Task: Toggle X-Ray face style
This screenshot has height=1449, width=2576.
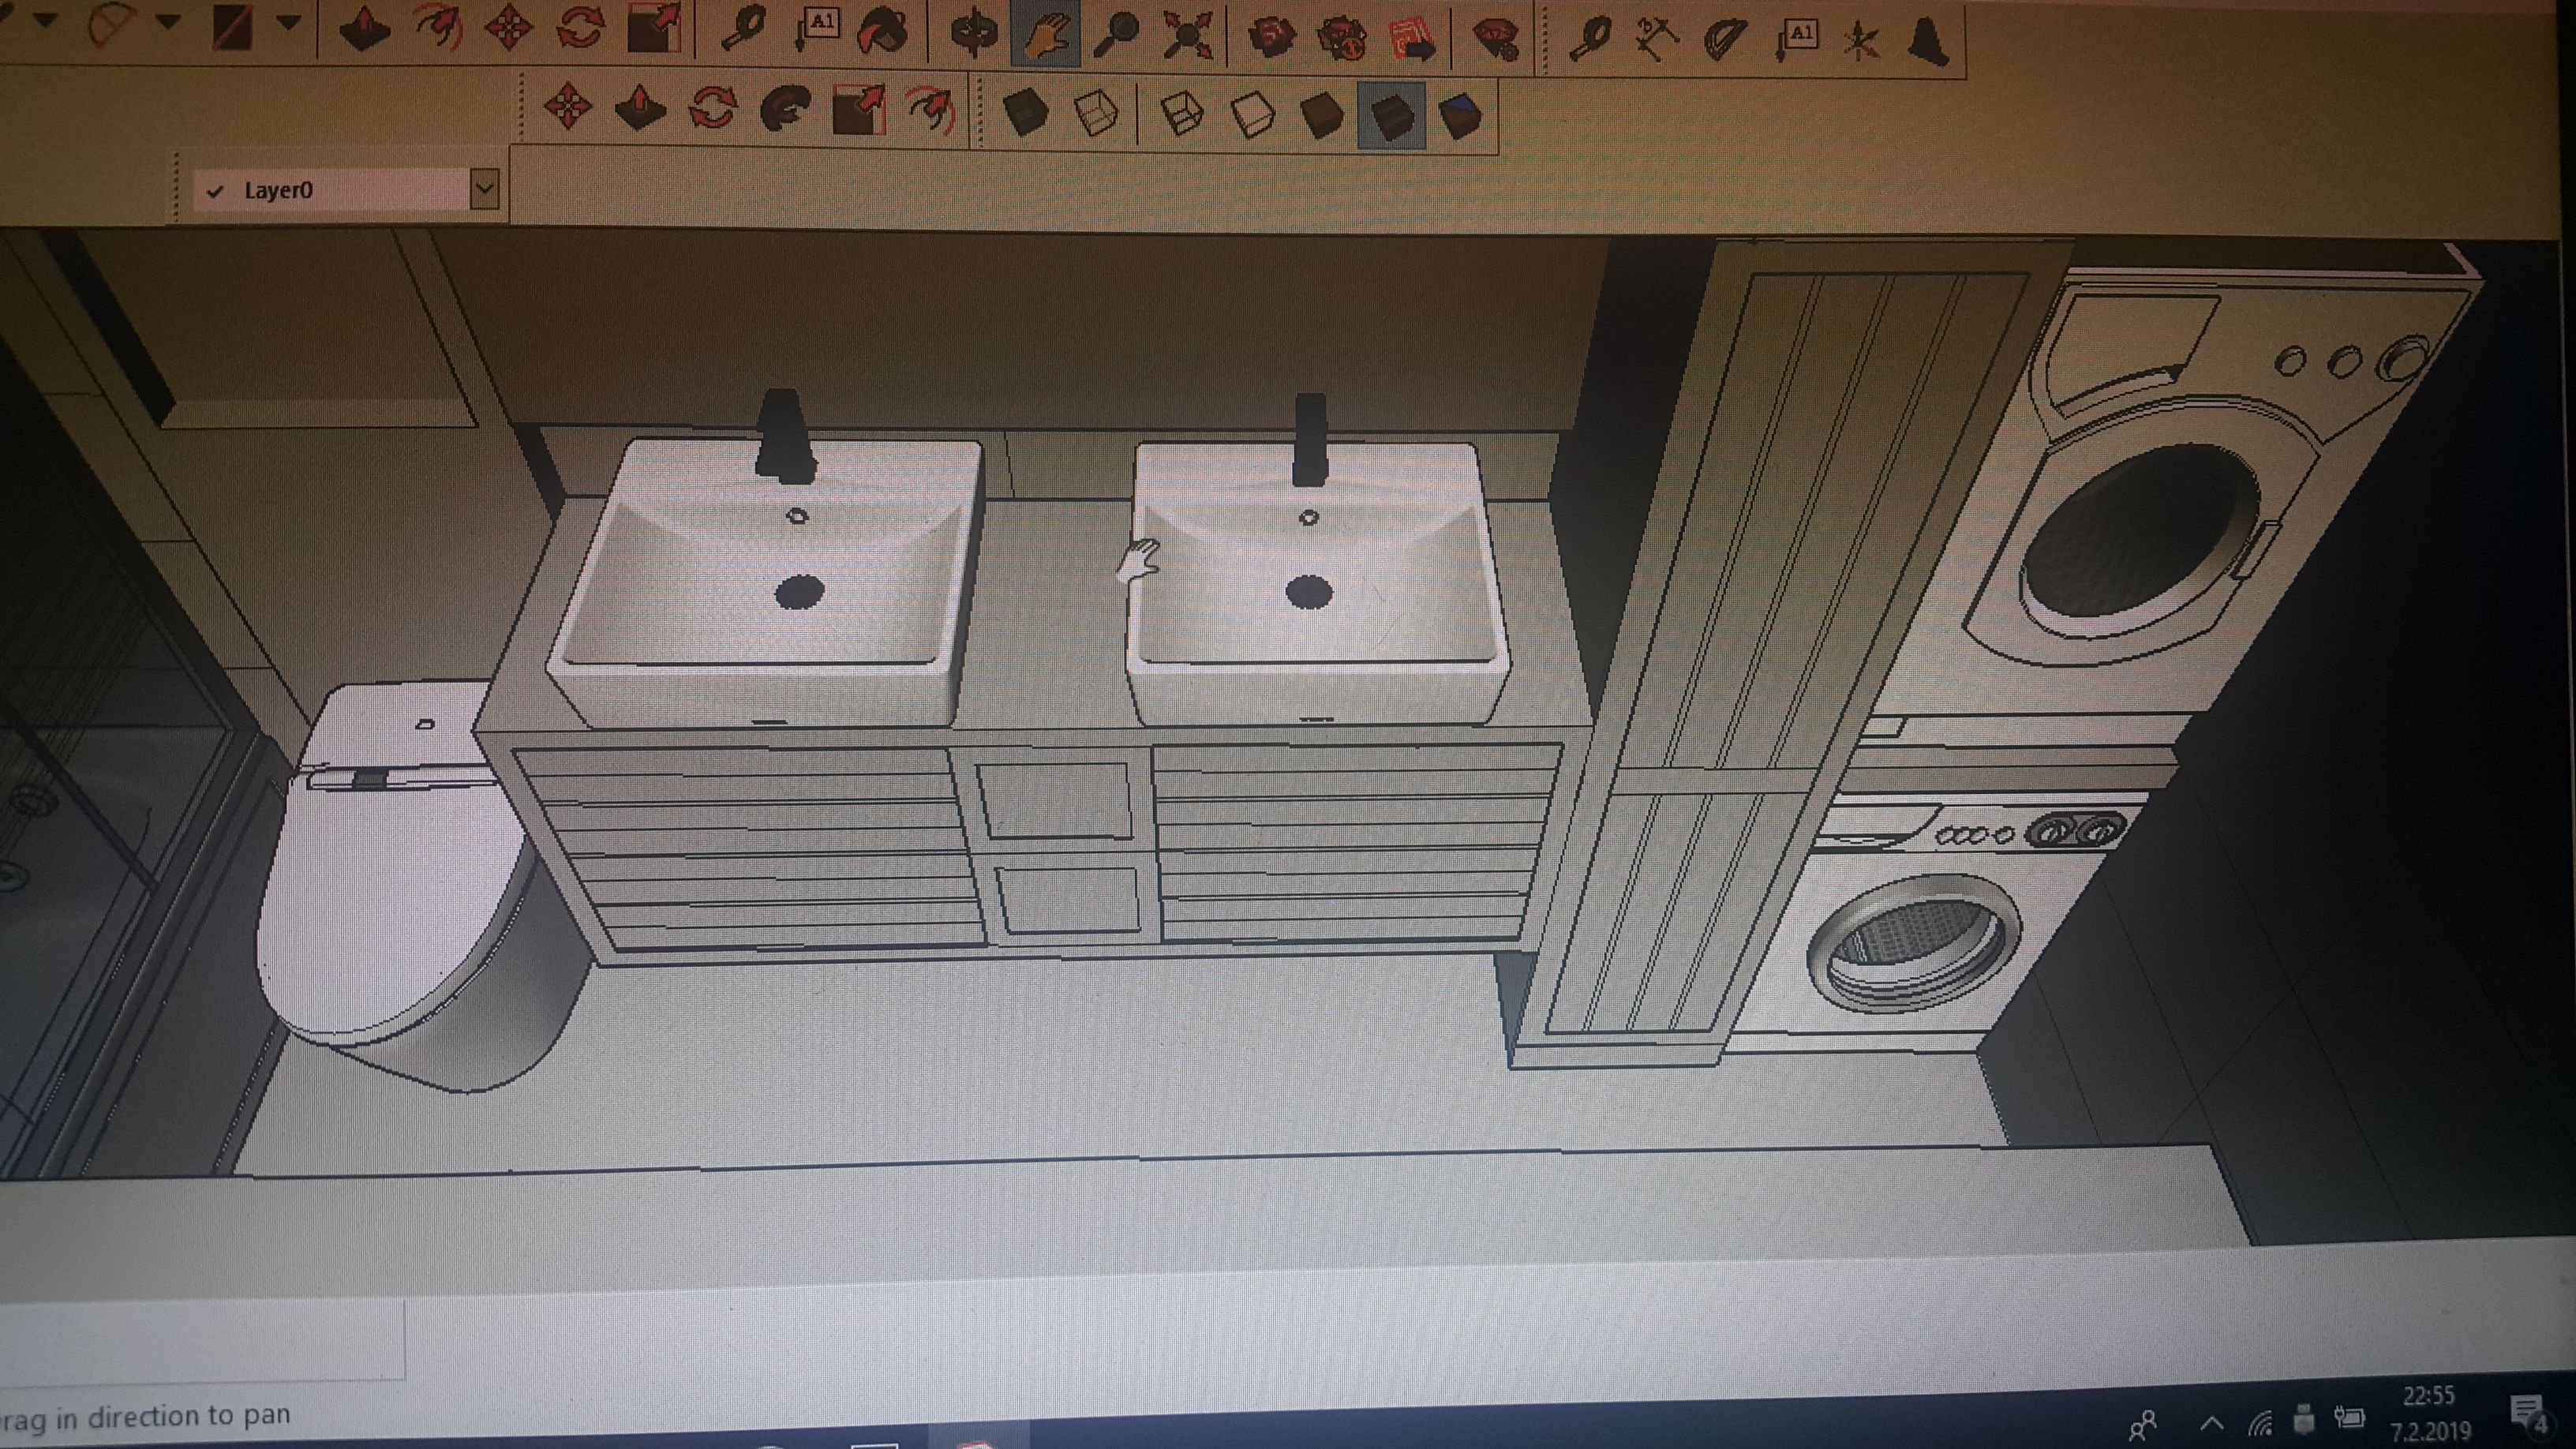Action: [1025, 112]
